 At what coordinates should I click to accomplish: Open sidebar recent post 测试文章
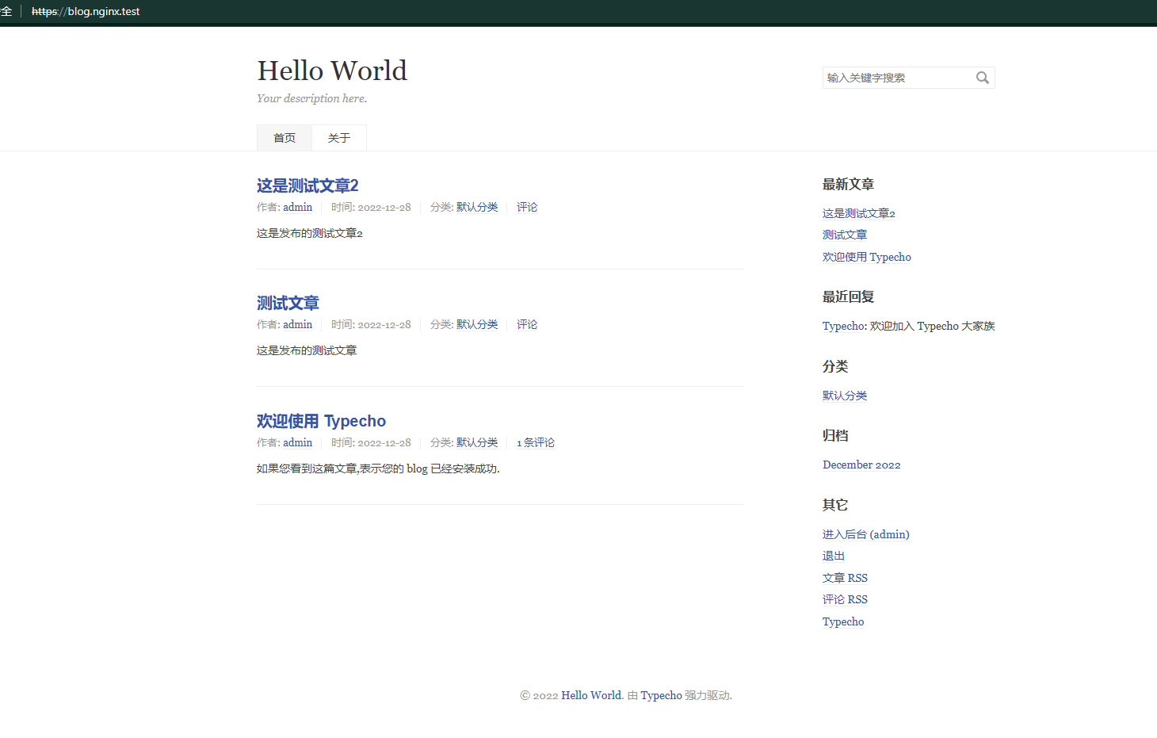point(845,235)
